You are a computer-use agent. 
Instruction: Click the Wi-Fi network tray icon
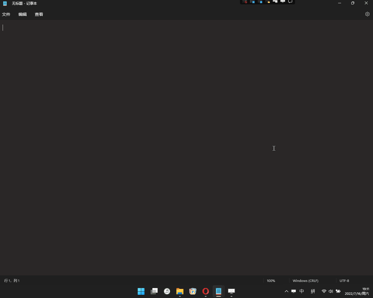pos(324,291)
